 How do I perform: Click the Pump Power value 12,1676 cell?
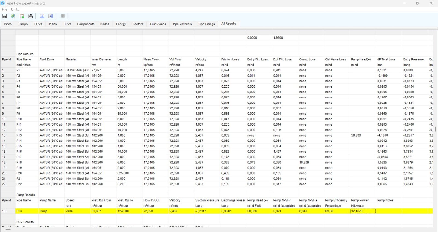coord(363,211)
